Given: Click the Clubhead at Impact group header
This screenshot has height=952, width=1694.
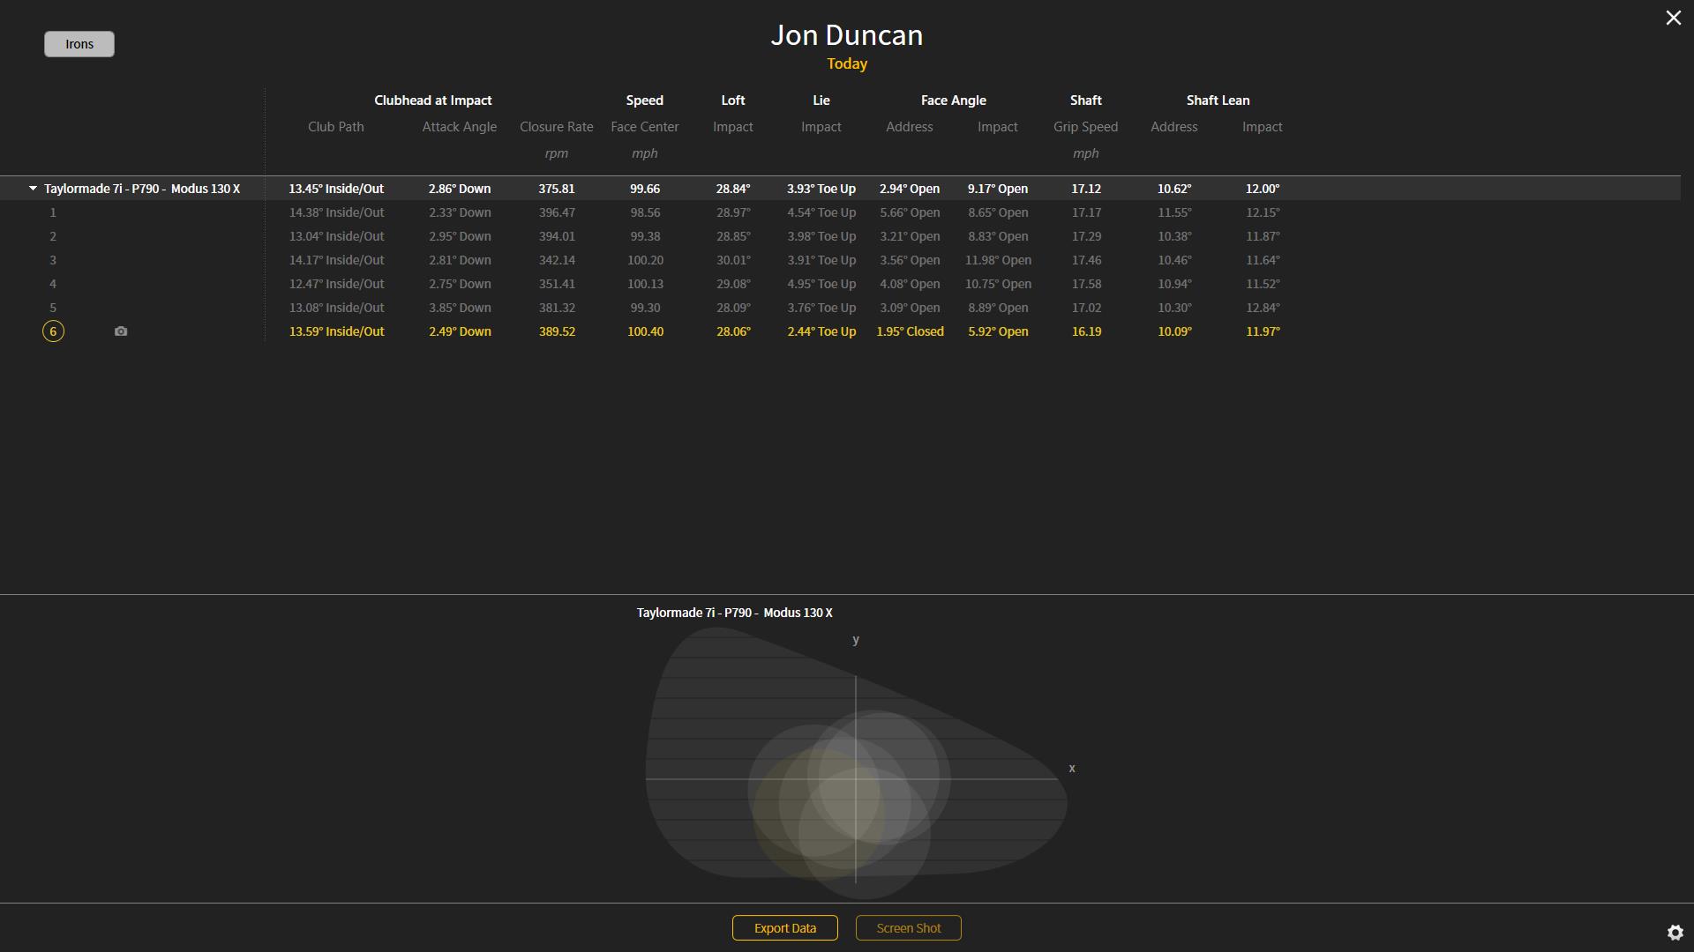Looking at the screenshot, I should (x=433, y=100).
